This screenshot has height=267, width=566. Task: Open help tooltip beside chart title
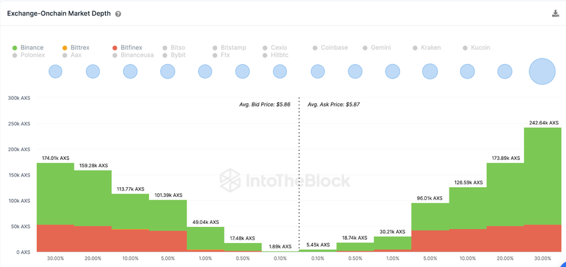(118, 14)
